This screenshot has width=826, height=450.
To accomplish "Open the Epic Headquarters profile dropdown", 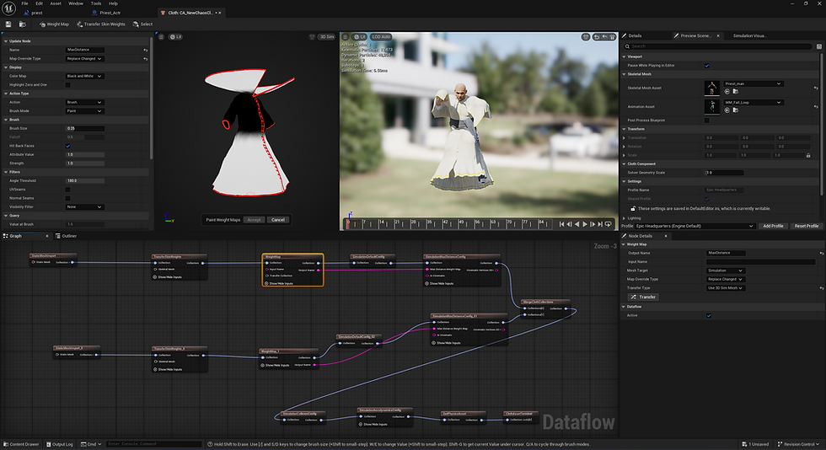I will (x=695, y=226).
